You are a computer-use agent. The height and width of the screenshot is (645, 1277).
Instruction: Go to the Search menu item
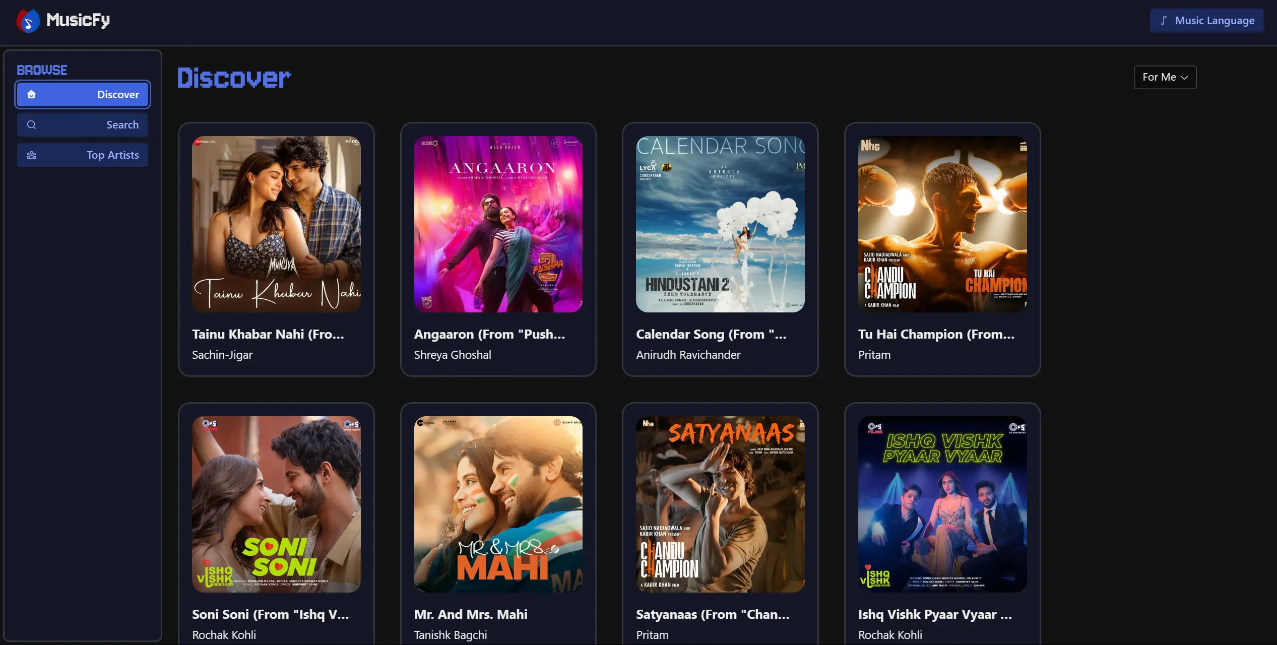(x=83, y=124)
